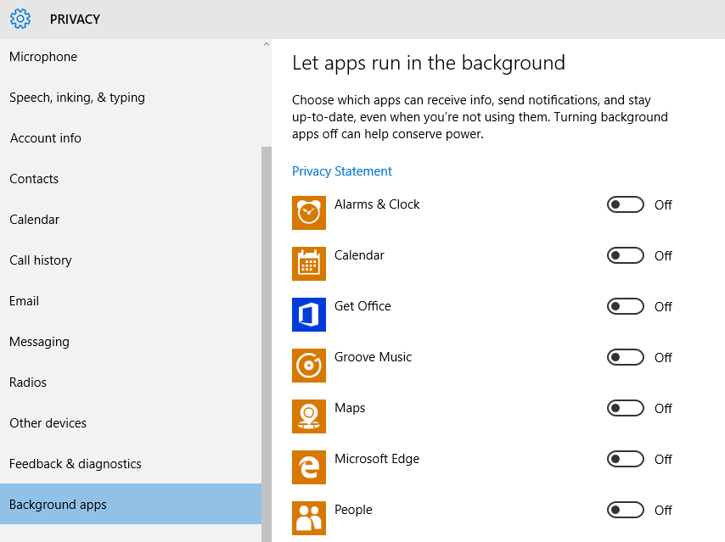Click the Get Office app icon
This screenshot has width=725, height=542.
[x=309, y=315]
